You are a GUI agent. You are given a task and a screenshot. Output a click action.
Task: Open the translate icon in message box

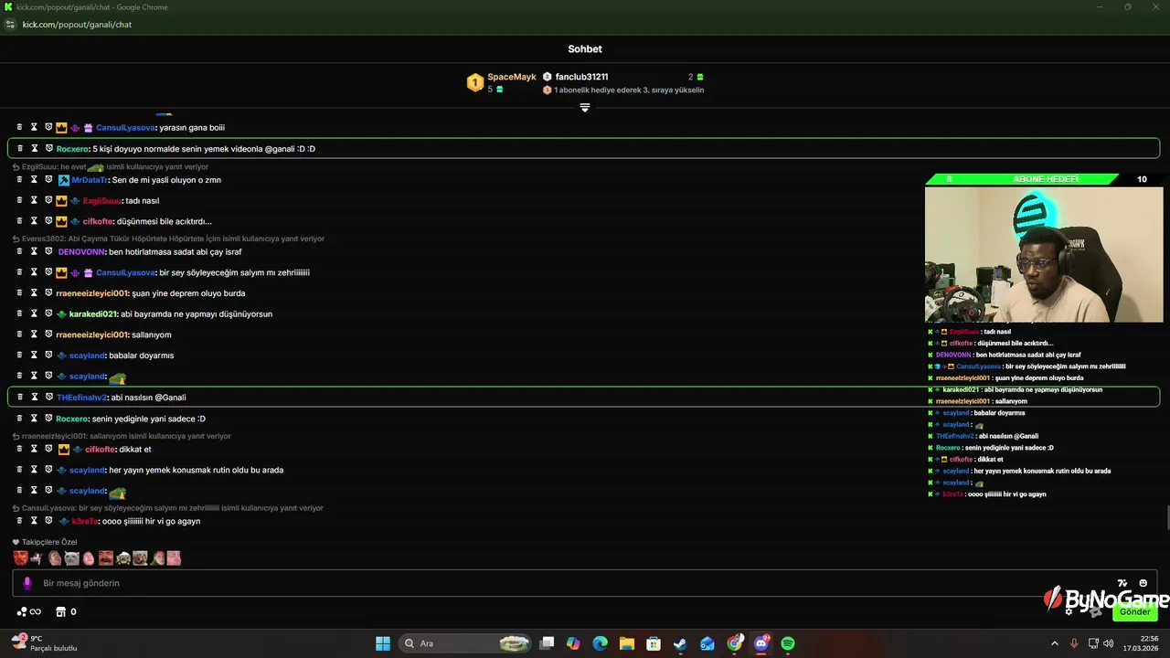(x=1122, y=583)
